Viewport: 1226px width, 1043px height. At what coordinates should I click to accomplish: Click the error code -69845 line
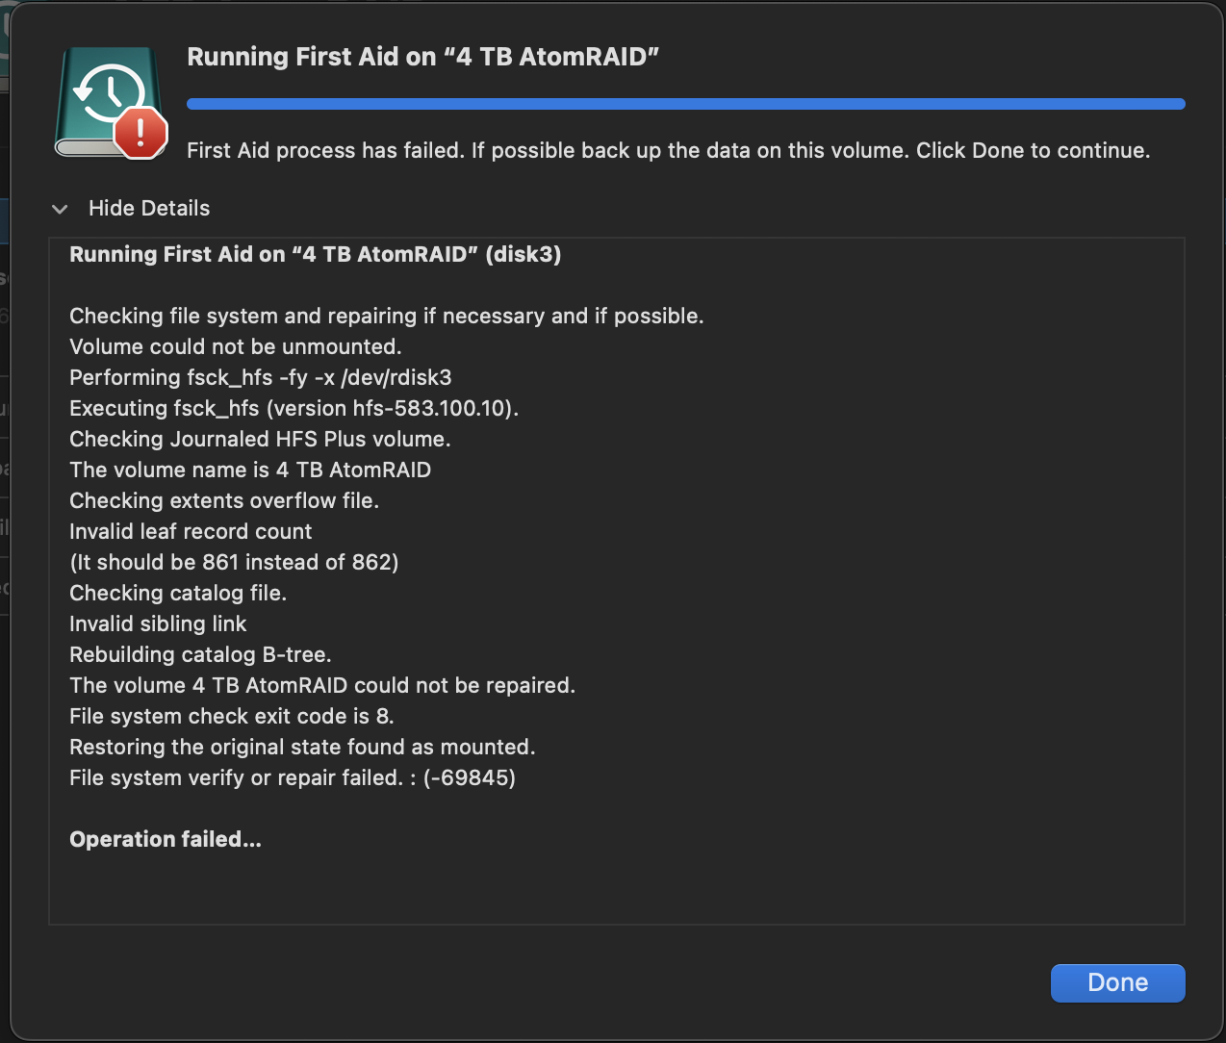click(x=292, y=777)
